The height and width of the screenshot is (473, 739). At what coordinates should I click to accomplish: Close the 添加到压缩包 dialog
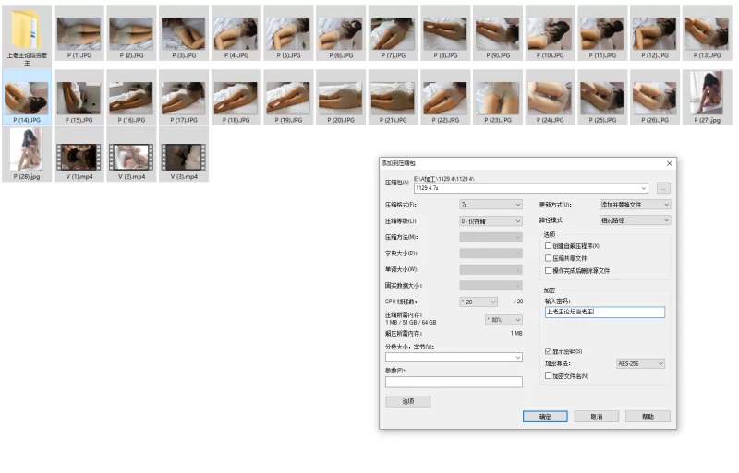coord(669,163)
